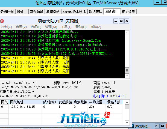Click log line 翎风引擎网站 http://www.Haom2.Com
167x129 pixels.
(x=51, y=41)
